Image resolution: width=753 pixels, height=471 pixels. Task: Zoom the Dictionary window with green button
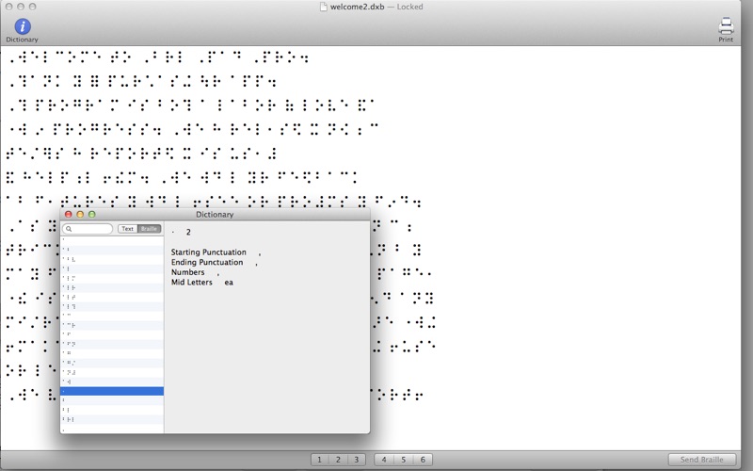(x=91, y=215)
